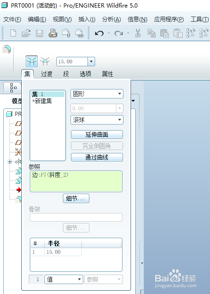
Task: Select the coordinate system tree item
Action: pos(18,152)
